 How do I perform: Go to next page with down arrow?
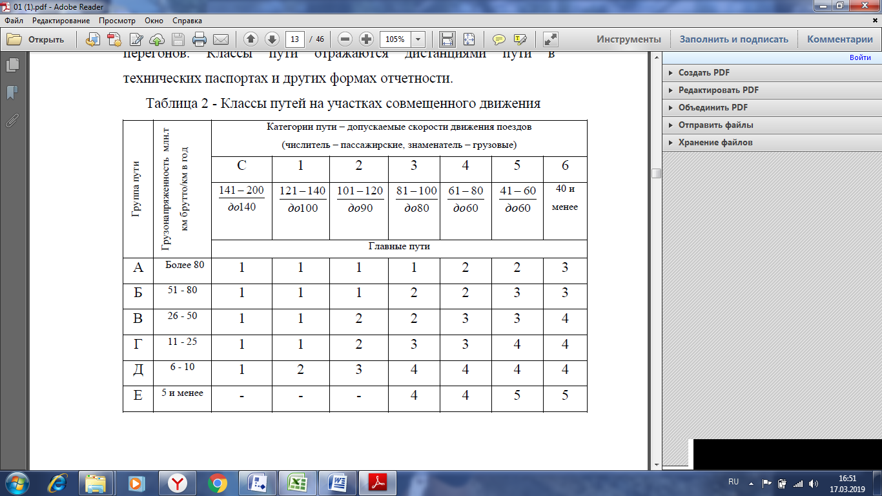tap(272, 39)
